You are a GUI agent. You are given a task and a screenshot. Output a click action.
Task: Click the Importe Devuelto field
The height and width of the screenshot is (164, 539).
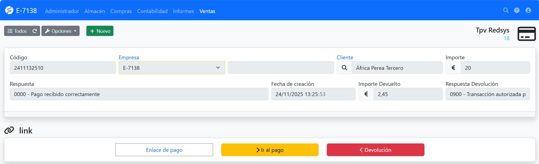pos(408,94)
